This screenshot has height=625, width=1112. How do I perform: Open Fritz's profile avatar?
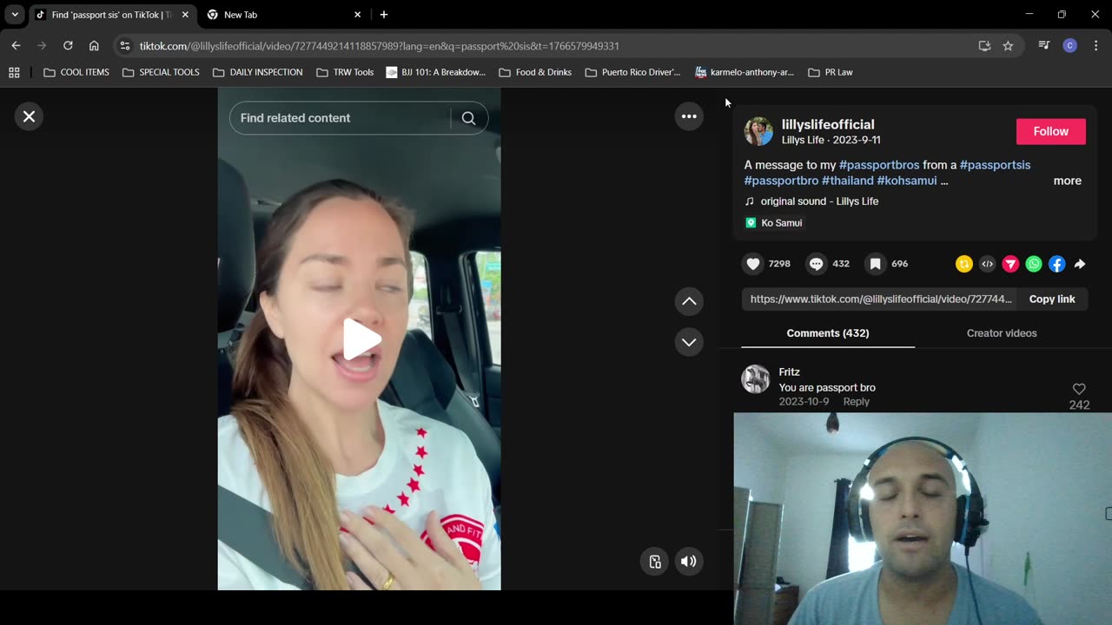[756, 379]
